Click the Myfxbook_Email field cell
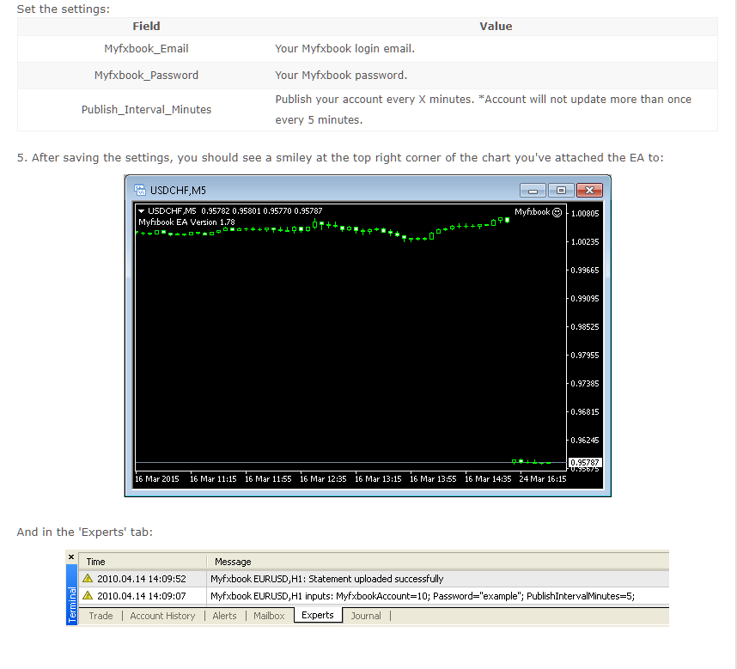The image size is (737, 669). [146, 48]
